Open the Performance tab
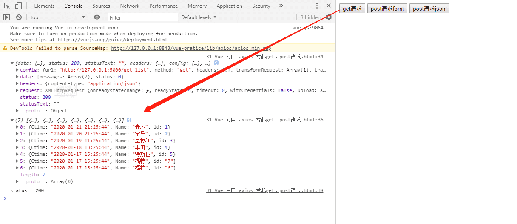Viewport: 517px width, 224px height. pyautogui.click(x=164, y=6)
